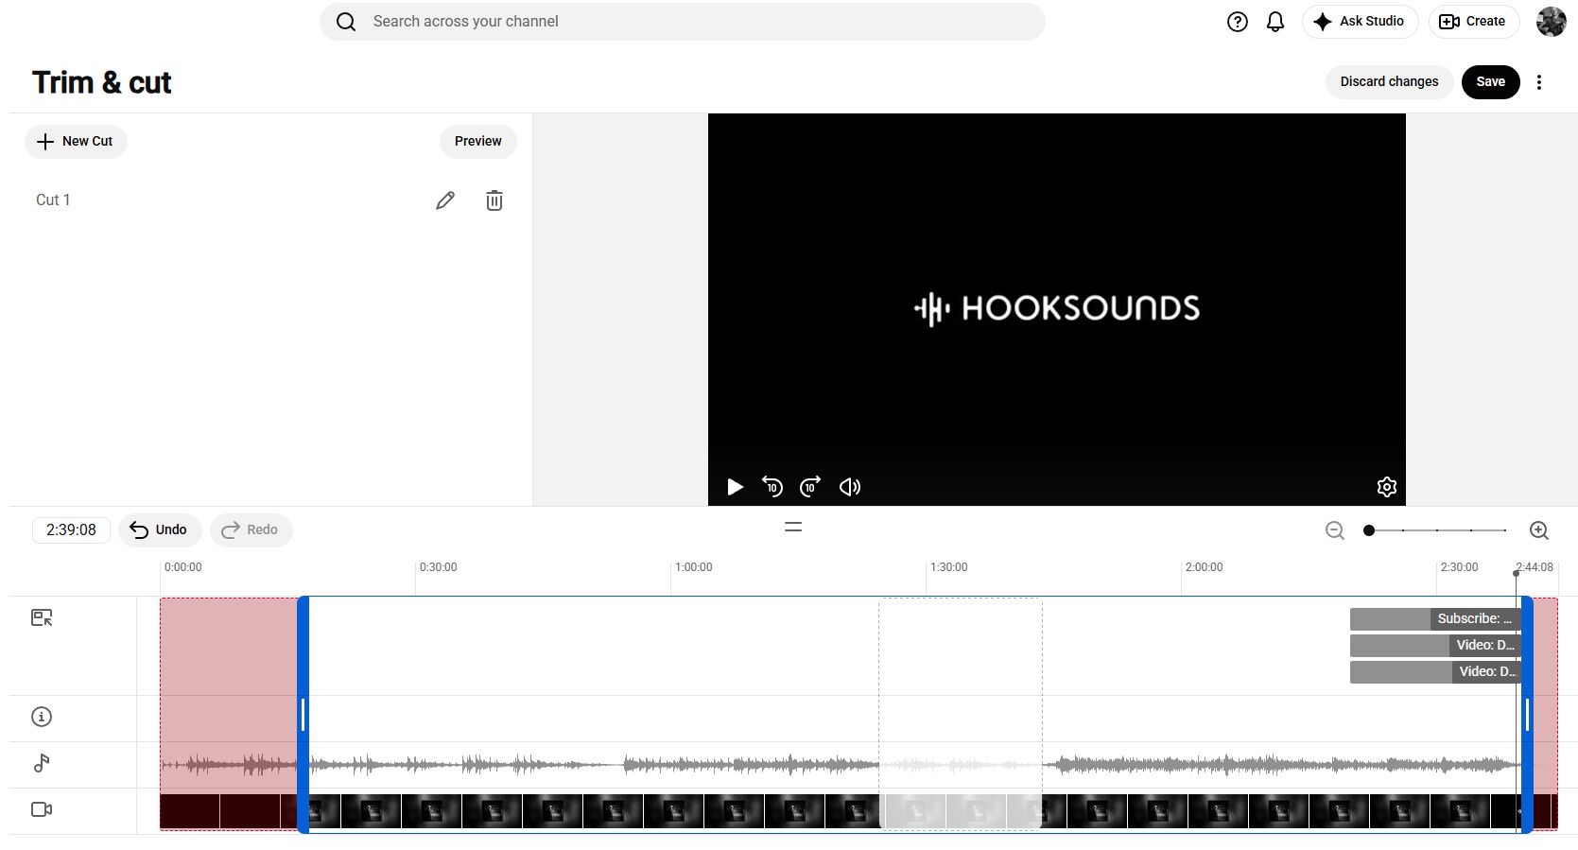Click the 2:39:08 timecode field
1578x850 pixels.
[x=71, y=530]
